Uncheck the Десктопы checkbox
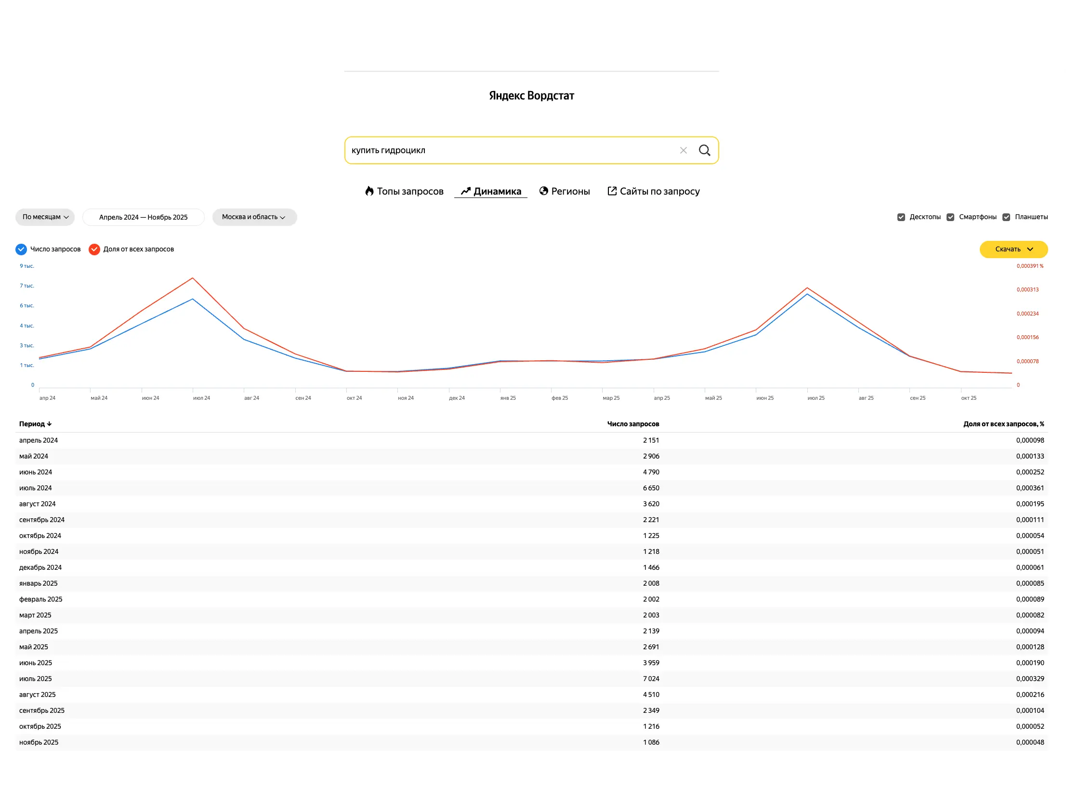Screen dimensions: 1066x801 (x=901, y=217)
